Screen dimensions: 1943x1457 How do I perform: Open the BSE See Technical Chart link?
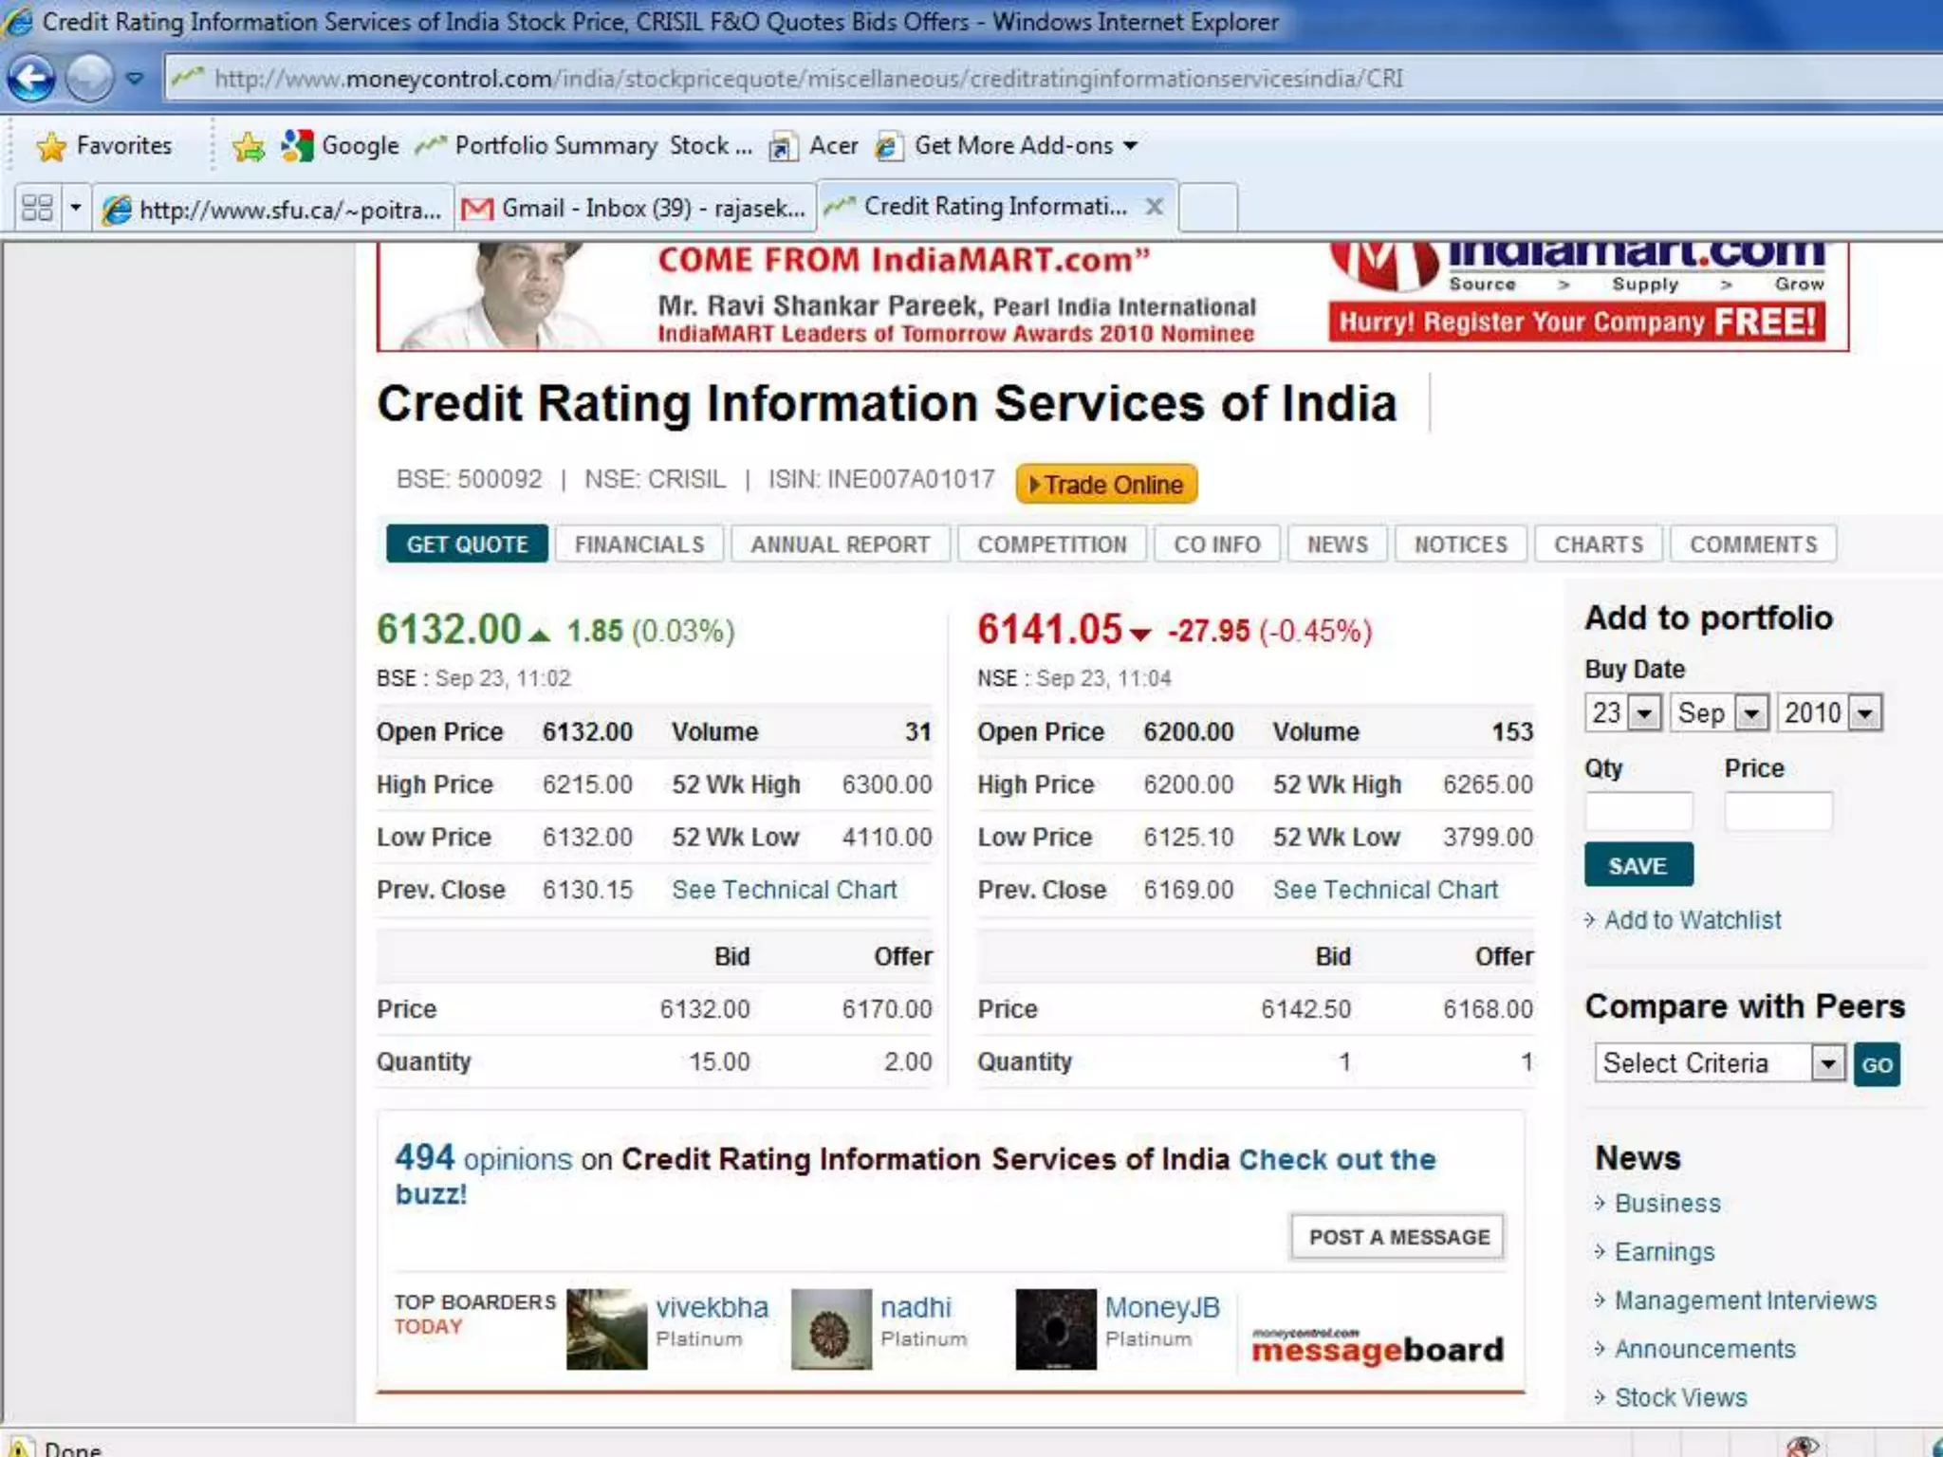tap(784, 890)
